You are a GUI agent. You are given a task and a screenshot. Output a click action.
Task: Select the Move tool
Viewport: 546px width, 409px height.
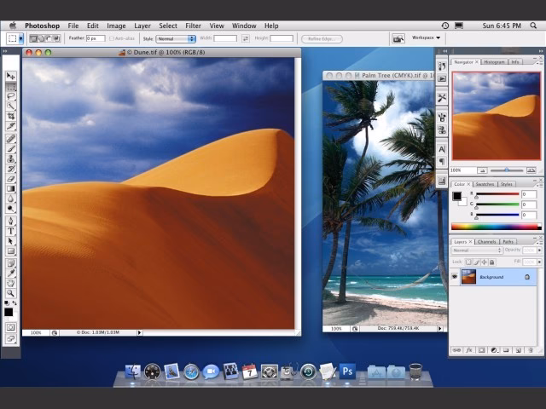[x=11, y=77]
